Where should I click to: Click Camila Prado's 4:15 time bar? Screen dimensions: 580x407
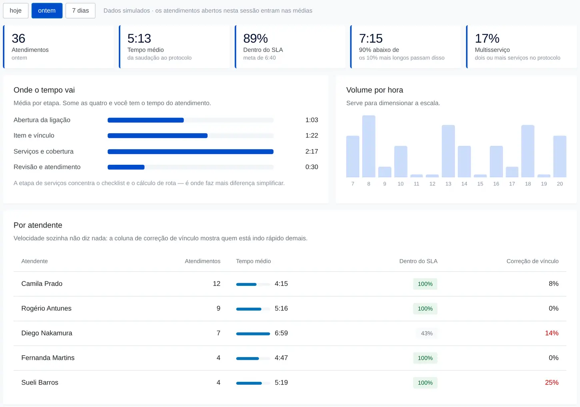pyautogui.click(x=253, y=284)
